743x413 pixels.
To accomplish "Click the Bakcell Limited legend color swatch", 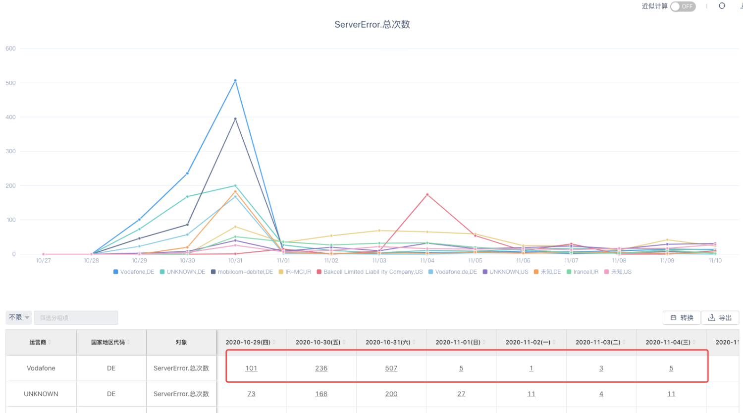I will tap(319, 272).
